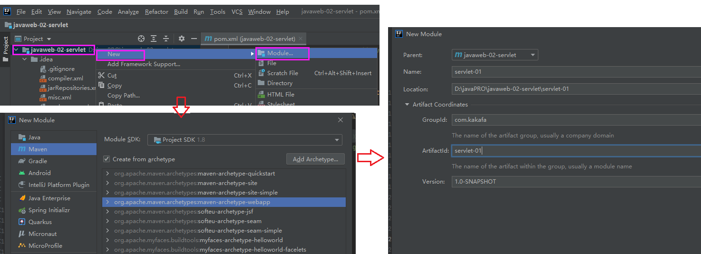The height and width of the screenshot is (254, 701).
Task: Select the Maven module type icon
Action: point(22,149)
